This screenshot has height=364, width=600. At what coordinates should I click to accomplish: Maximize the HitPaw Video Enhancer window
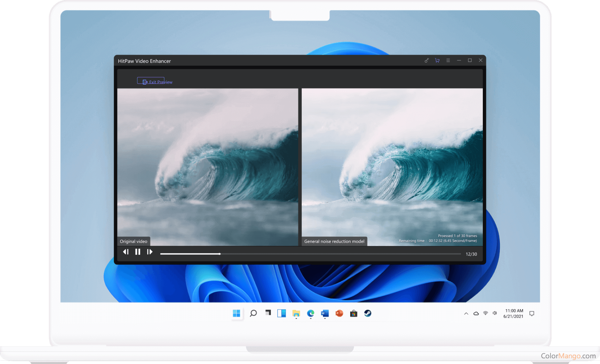point(470,60)
